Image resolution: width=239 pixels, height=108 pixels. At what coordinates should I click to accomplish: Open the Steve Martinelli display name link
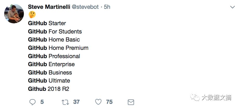point(49,7)
